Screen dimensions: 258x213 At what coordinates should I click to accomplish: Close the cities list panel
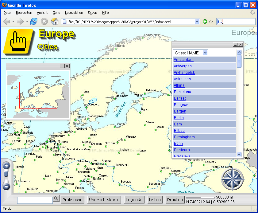coord(241,45)
